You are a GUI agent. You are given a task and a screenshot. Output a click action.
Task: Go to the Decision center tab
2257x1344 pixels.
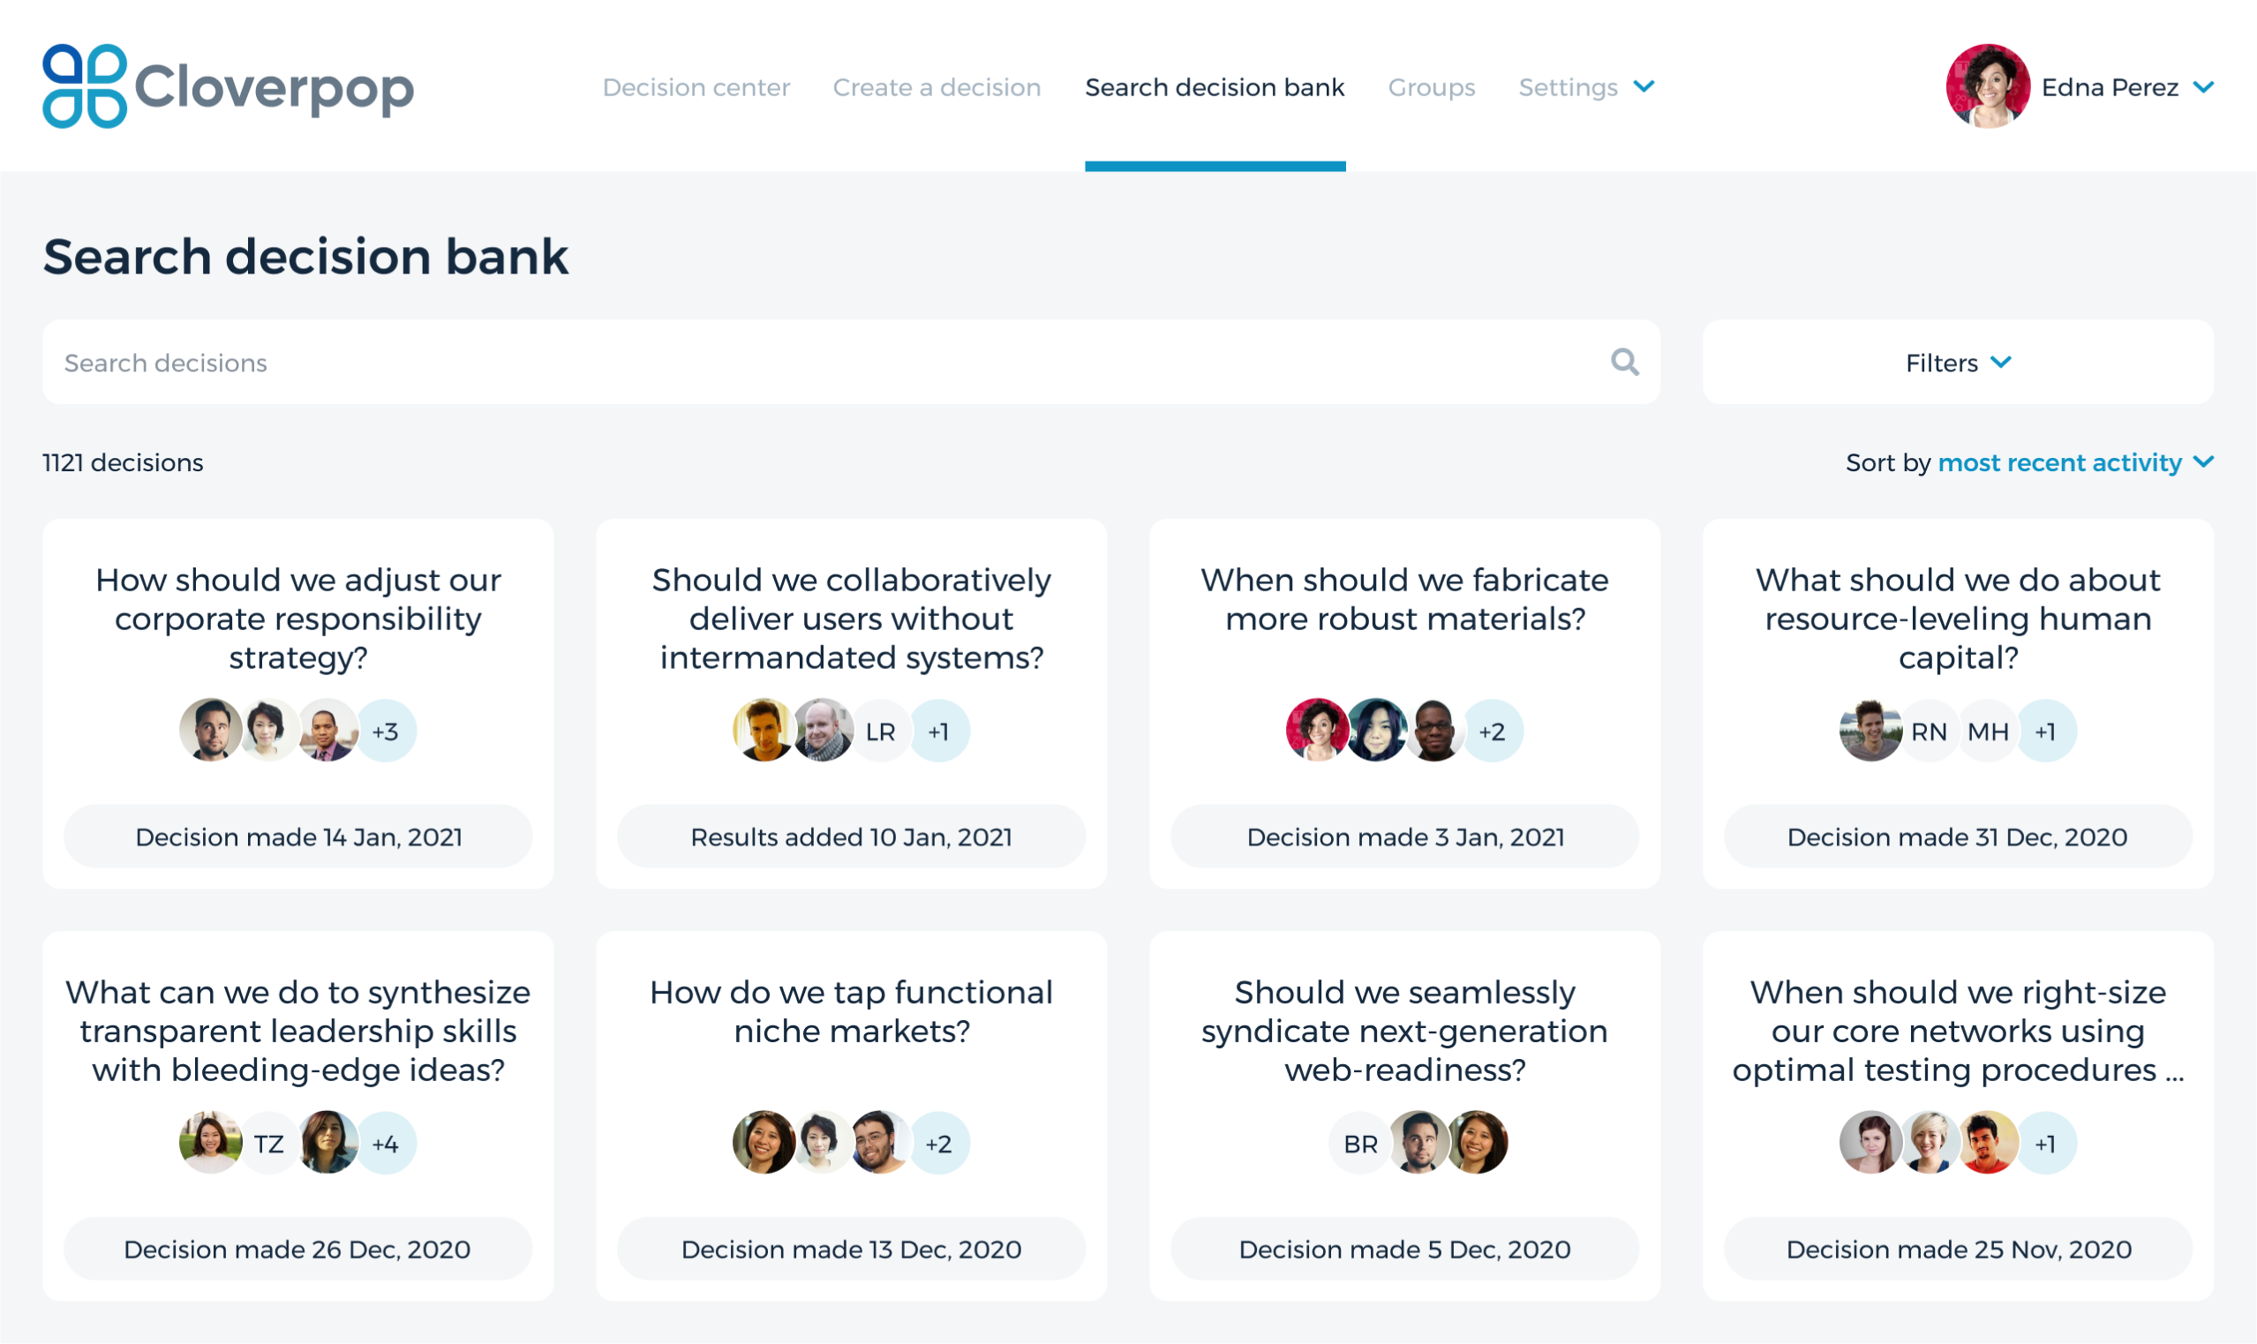(696, 87)
